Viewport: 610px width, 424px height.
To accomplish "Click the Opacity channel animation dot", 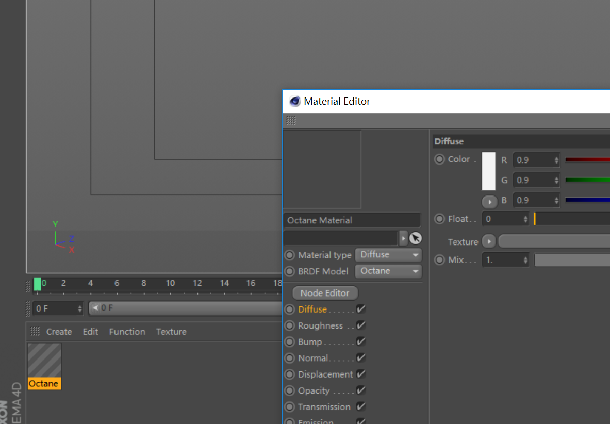I will click(289, 390).
